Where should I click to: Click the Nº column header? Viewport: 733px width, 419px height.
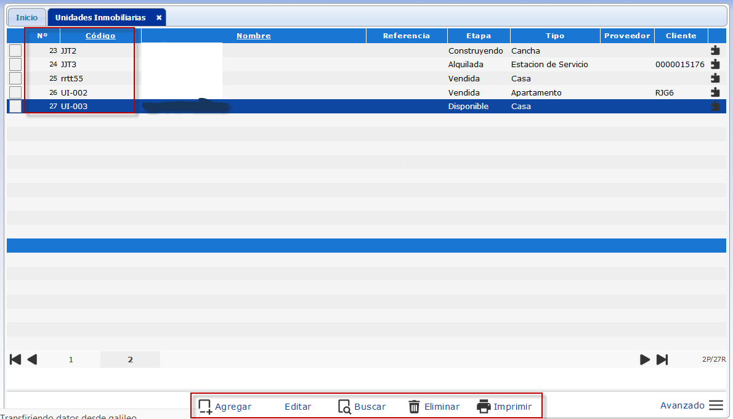(43, 36)
